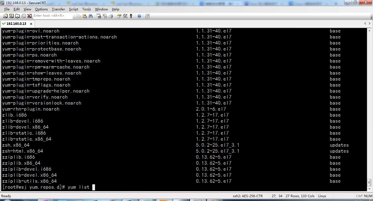This screenshot has height=201, width=373.
Task: Click the Copy toolbar icon
Action: [x=79, y=16]
